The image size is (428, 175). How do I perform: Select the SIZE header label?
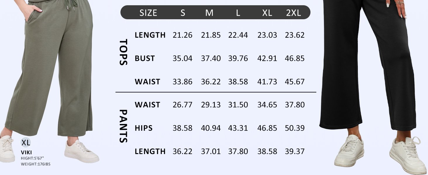pos(148,13)
